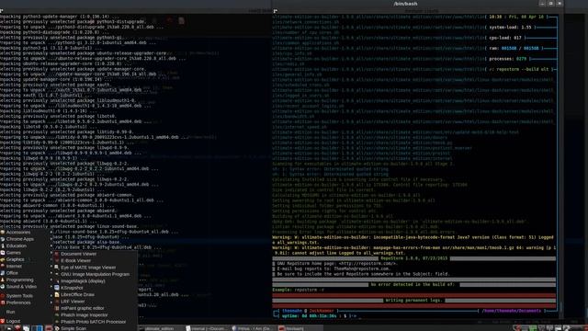Click the Chrome Apps category icon
The height and width of the screenshot is (331, 588).
coord(3,239)
